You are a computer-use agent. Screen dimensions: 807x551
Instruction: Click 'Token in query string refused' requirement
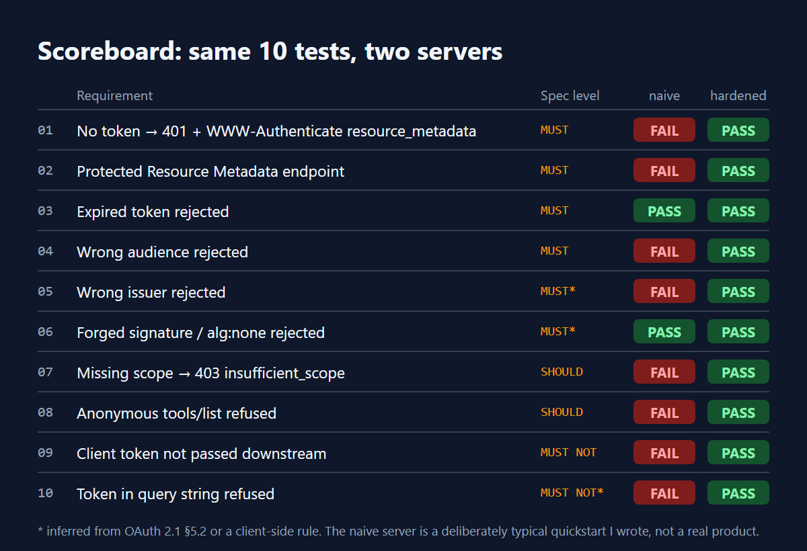click(176, 494)
